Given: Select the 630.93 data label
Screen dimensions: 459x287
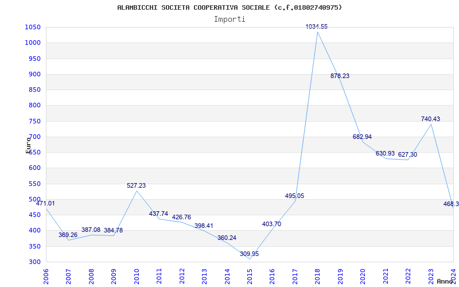Looking at the screenshot, I should click(385, 153).
